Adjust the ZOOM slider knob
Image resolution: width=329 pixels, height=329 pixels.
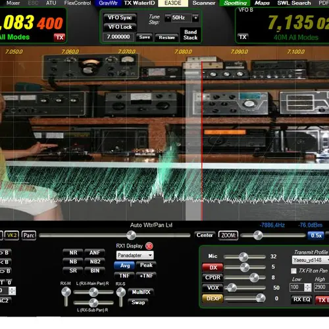[x=258, y=236]
